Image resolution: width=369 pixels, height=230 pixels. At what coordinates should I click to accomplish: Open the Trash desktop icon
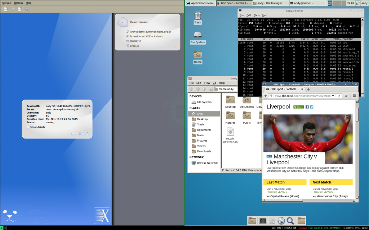pyautogui.click(x=198, y=18)
